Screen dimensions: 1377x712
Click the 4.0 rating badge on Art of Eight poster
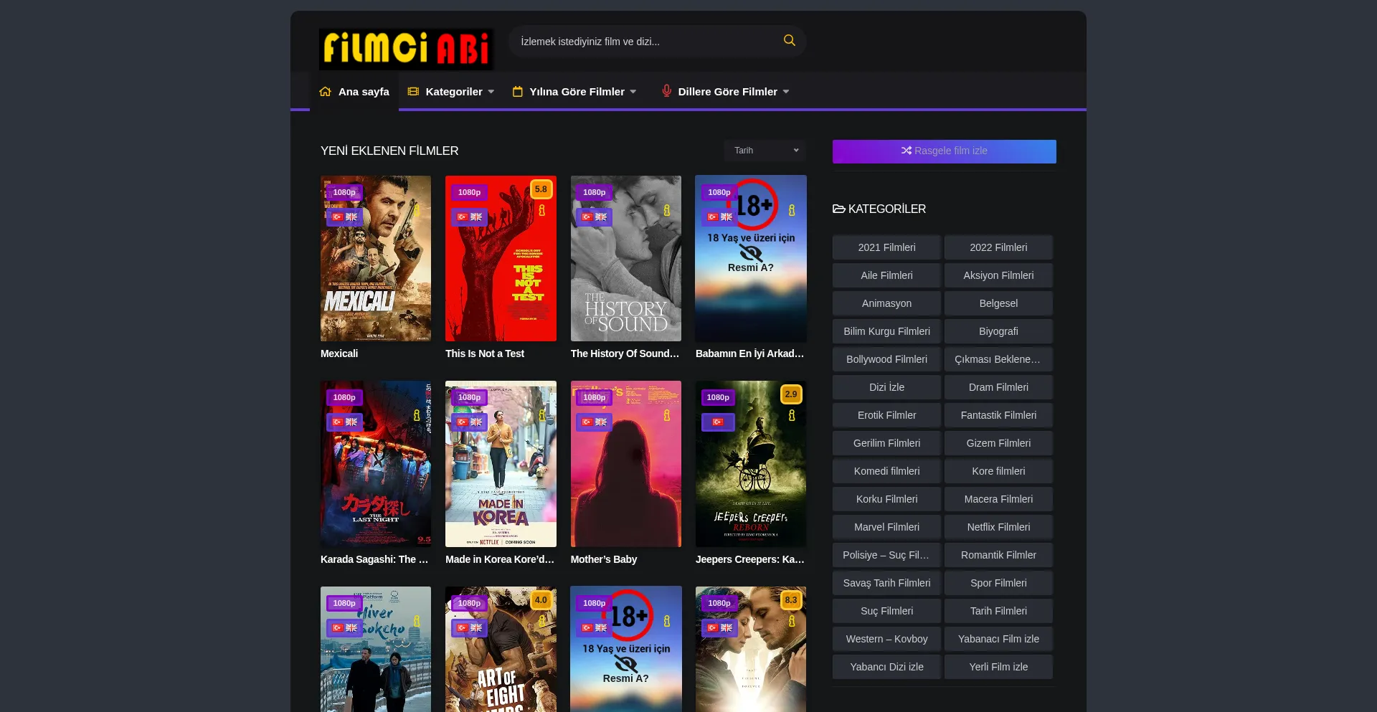(x=541, y=600)
